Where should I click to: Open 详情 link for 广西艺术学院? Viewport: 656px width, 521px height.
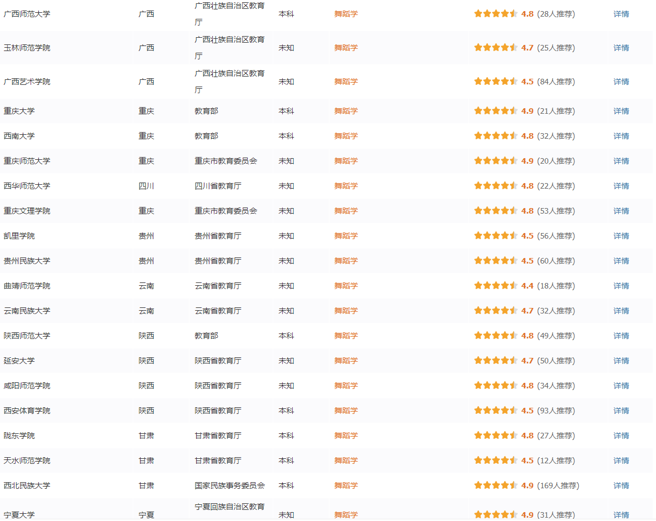pos(621,82)
